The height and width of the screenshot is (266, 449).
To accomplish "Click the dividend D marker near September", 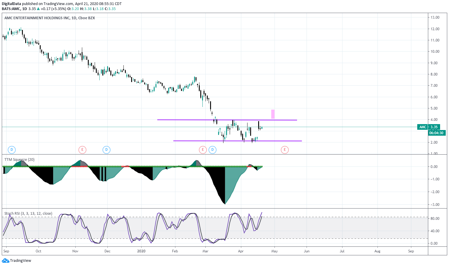I will pos(12,150).
